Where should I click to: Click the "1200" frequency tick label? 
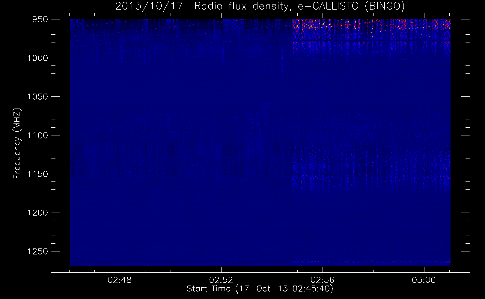[37, 213]
